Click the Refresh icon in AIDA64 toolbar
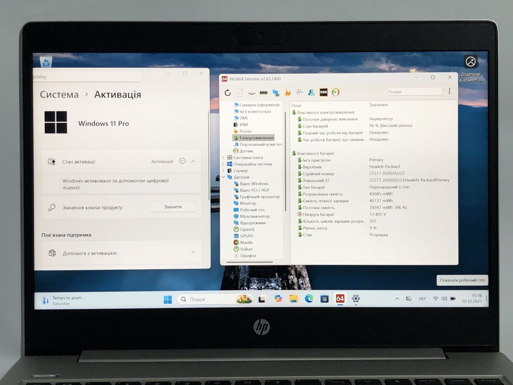513x385 pixels. click(228, 92)
